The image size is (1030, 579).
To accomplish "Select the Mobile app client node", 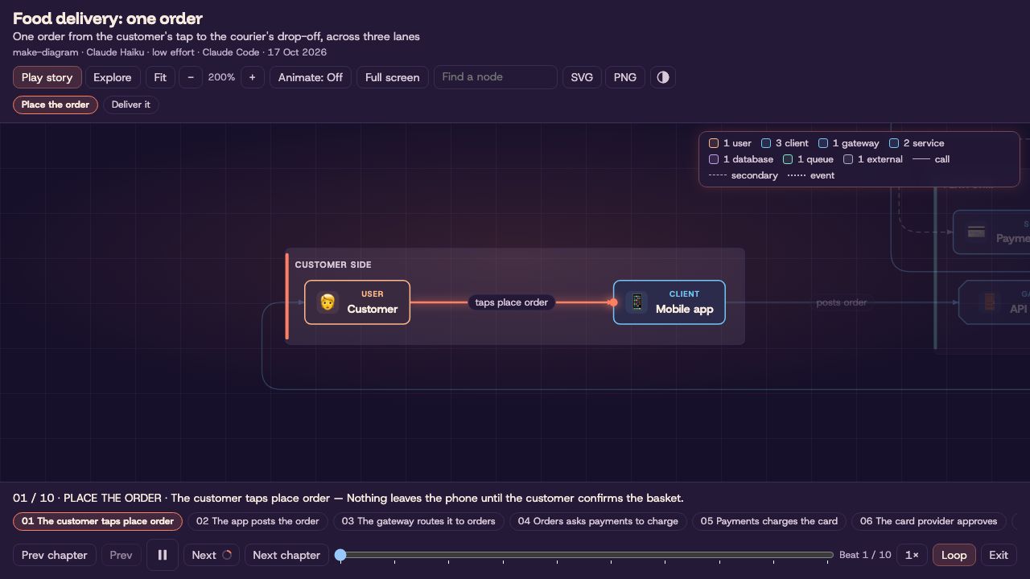I will pos(669,302).
